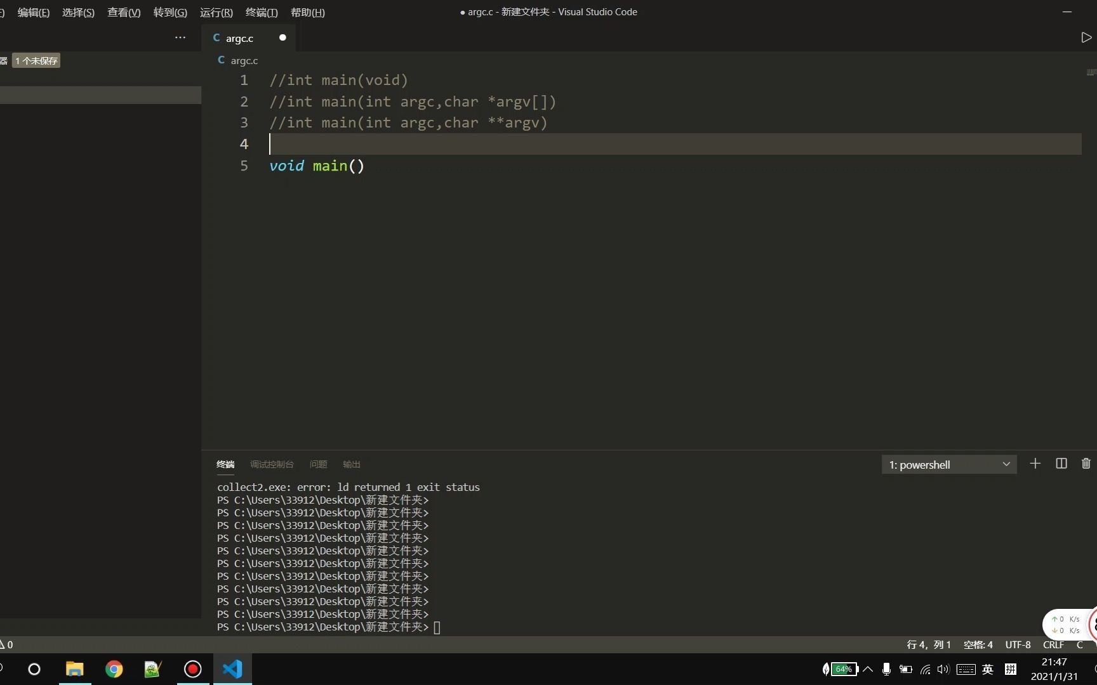The image size is (1097, 685).
Task: Open the 运行(R) menu
Action: click(216, 12)
